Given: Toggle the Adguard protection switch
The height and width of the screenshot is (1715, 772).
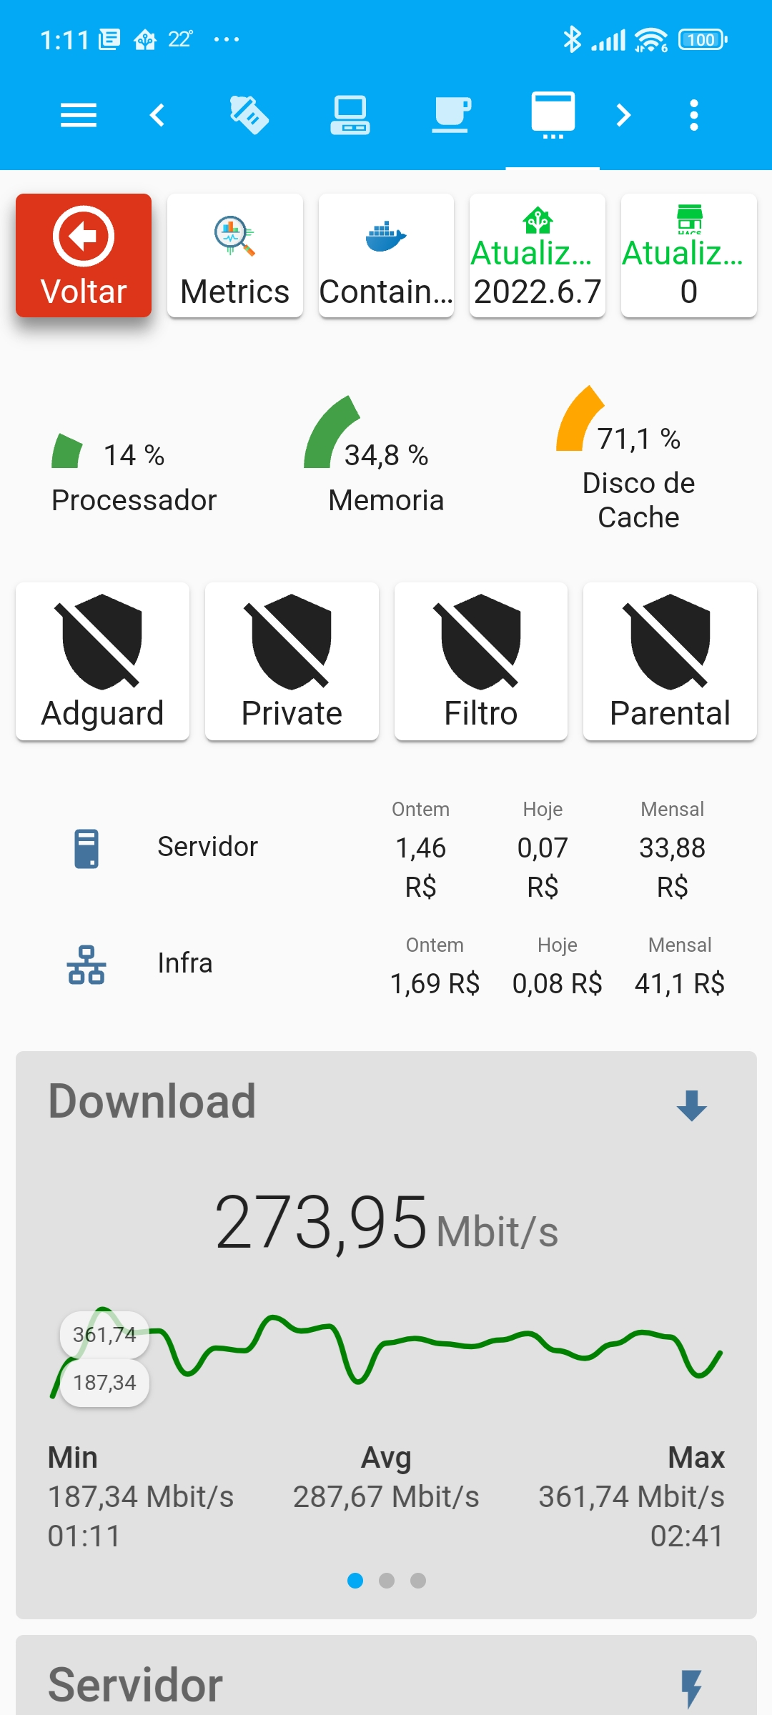Looking at the screenshot, I should click(102, 661).
